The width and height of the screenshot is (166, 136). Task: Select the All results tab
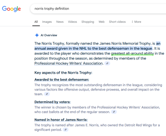tap(36, 22)
